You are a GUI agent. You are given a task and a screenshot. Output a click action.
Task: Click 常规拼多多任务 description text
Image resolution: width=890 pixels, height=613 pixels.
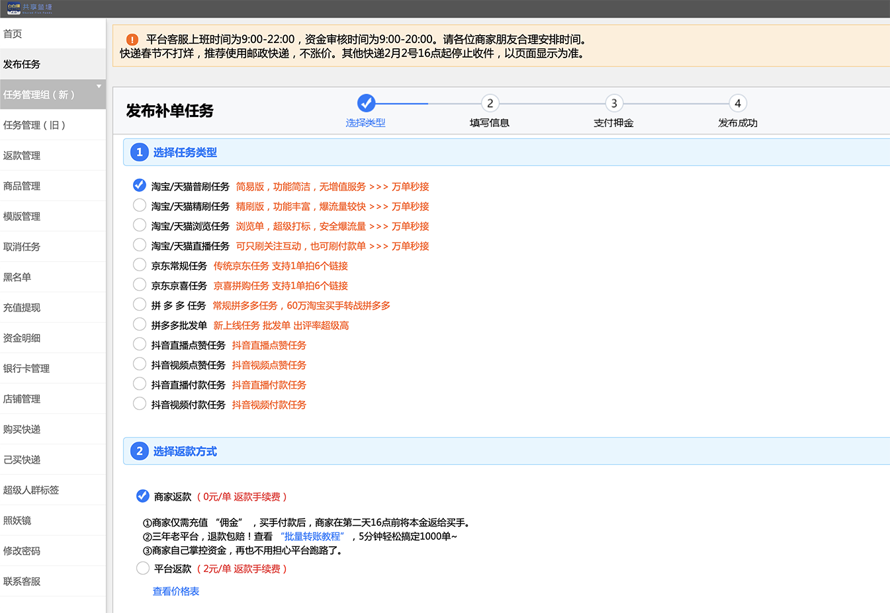point(301,306)
